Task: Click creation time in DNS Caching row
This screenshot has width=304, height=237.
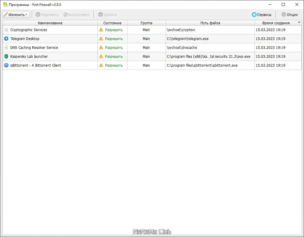Action: [x=271, y=48]
